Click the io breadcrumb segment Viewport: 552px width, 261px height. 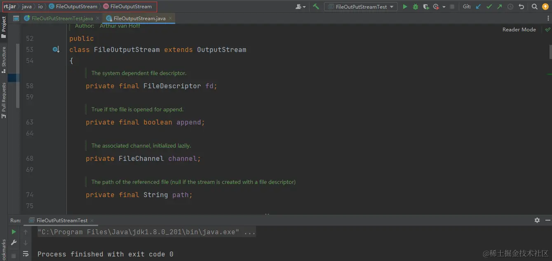coord(40,7)
